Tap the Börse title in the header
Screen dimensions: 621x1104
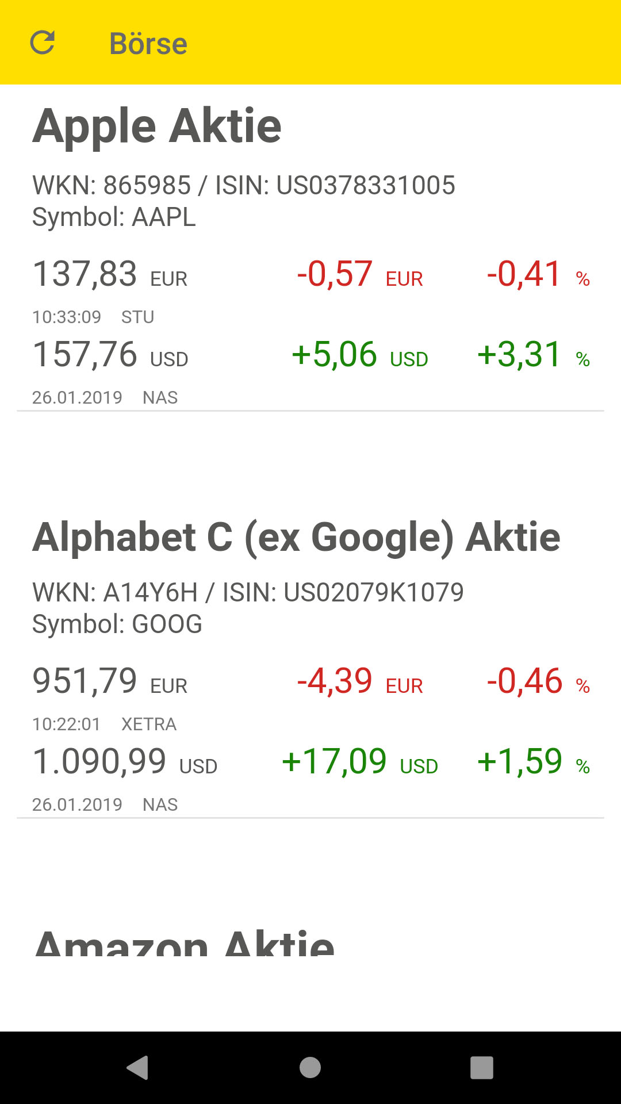(x=148, y=44)
